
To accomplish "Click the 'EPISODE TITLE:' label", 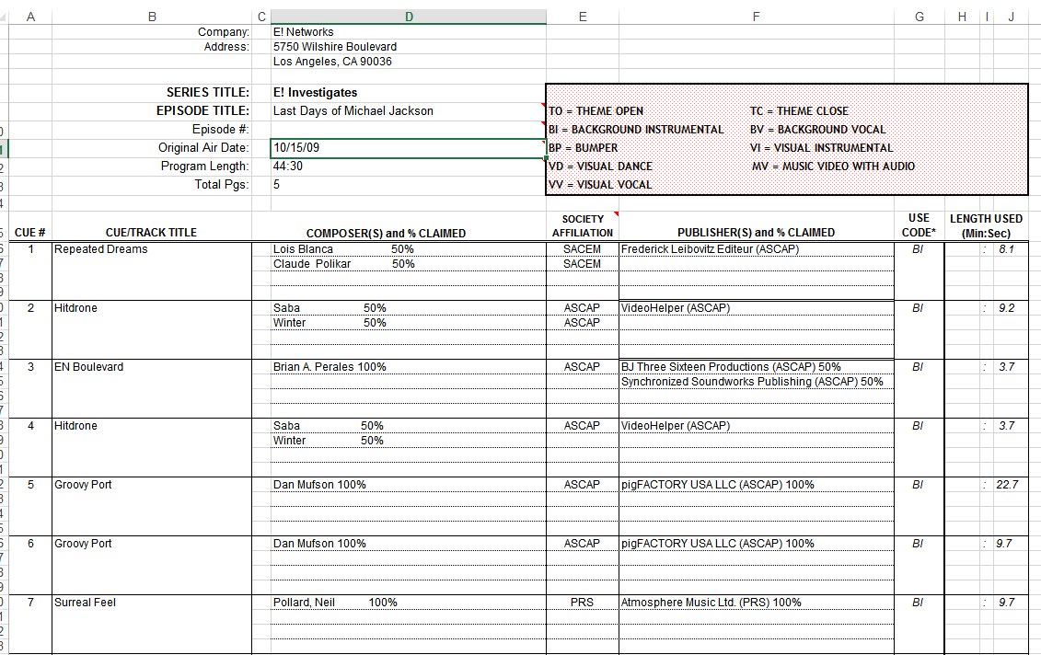I will (202, 110).
